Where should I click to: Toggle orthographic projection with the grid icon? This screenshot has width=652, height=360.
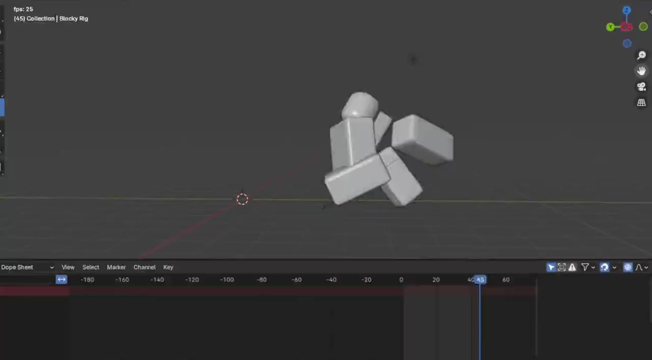[641, 102]
